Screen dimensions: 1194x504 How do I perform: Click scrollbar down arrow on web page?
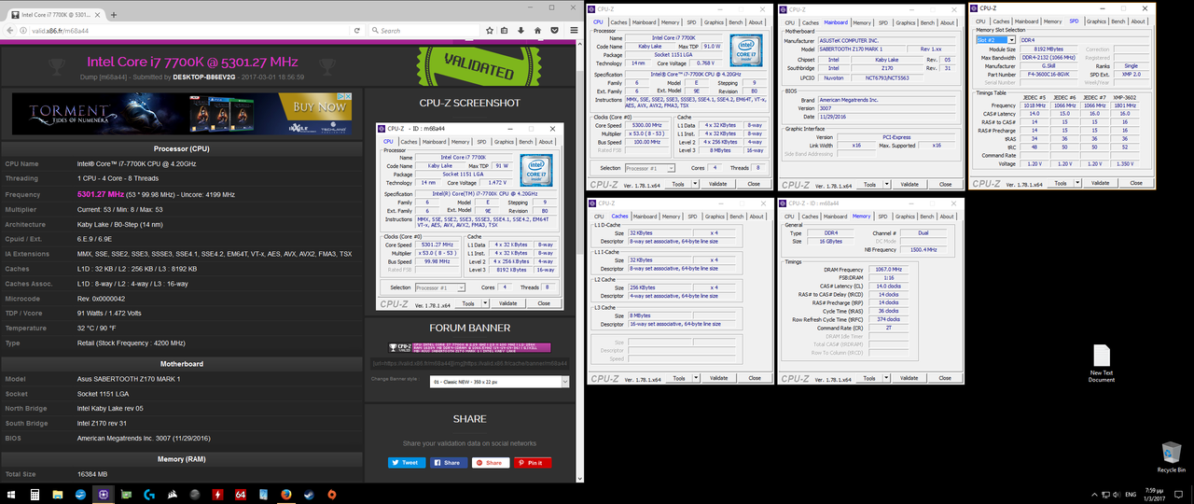578,478
